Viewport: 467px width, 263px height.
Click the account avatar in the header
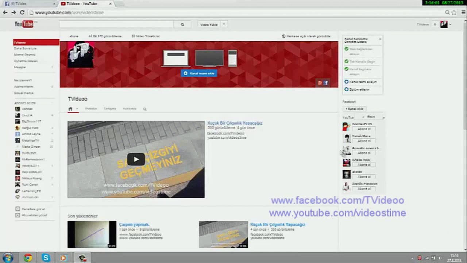pos(444,24)
